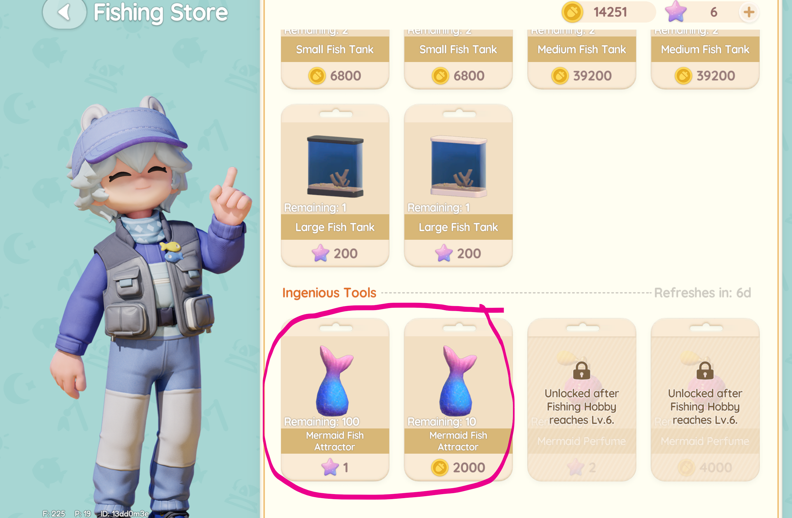The height and width of the screenshot is (518, 792).
Task: Tap the Ingenious Tools section header
Action: (329, 293)
